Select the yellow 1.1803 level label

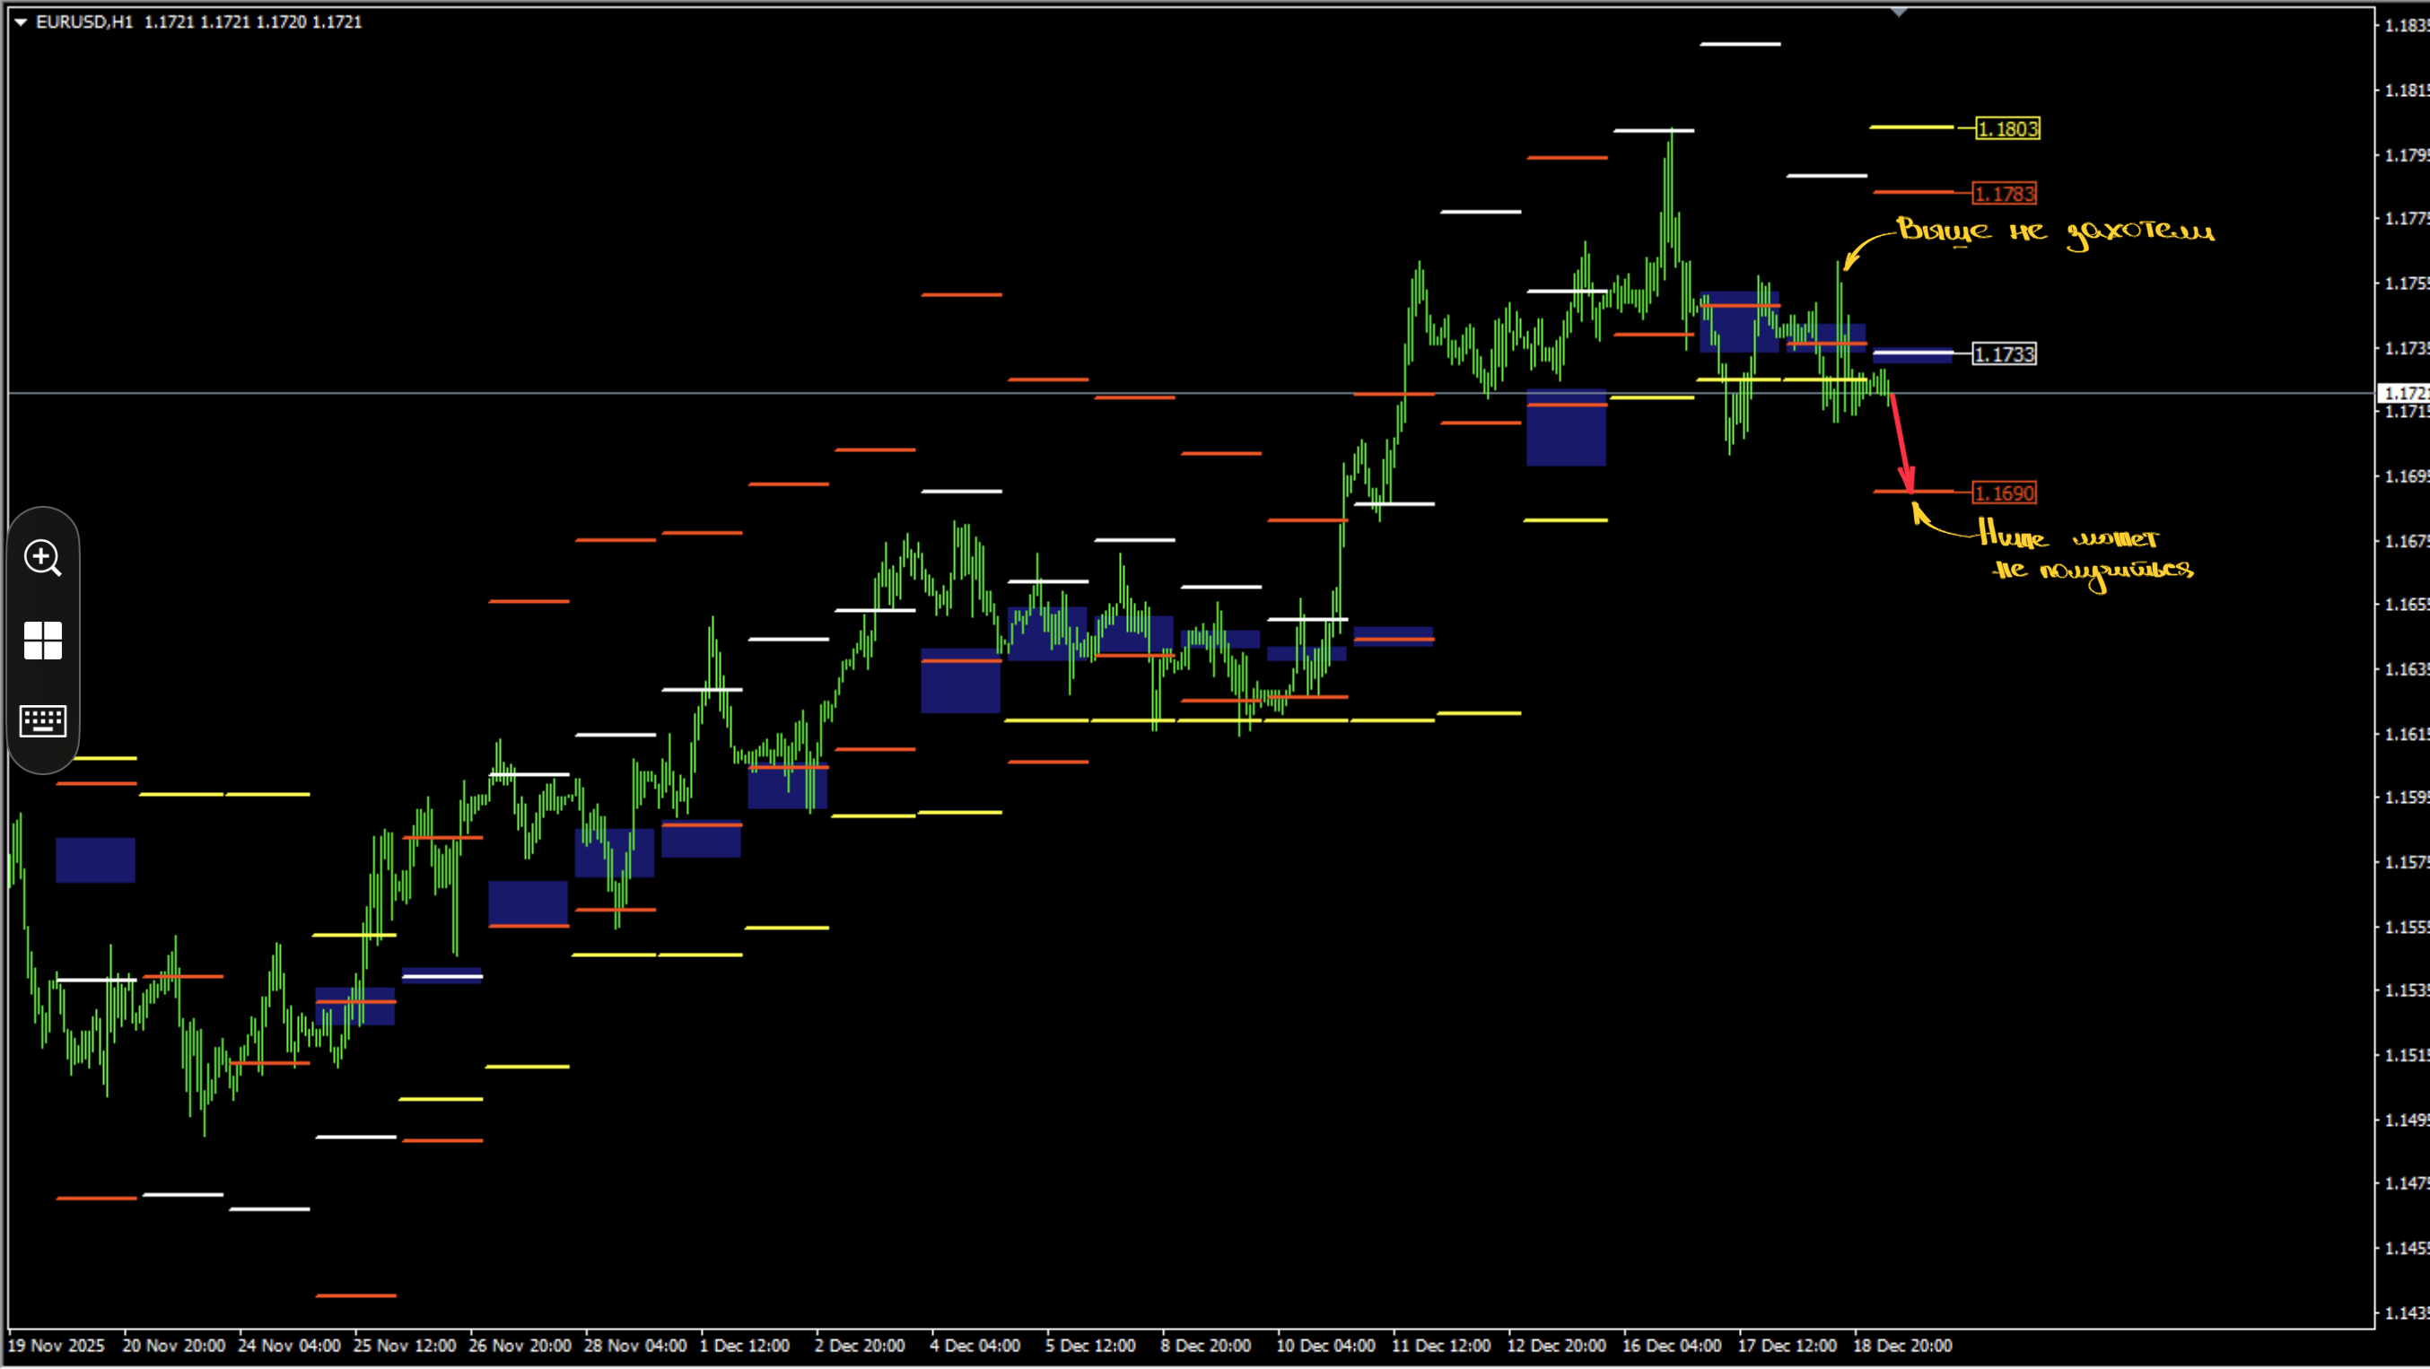tap(2008, 129)
